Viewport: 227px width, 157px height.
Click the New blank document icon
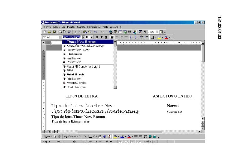tap(45, 32)
